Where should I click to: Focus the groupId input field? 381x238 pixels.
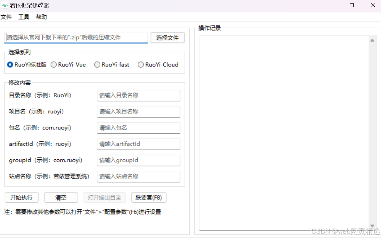pos(139,160)
